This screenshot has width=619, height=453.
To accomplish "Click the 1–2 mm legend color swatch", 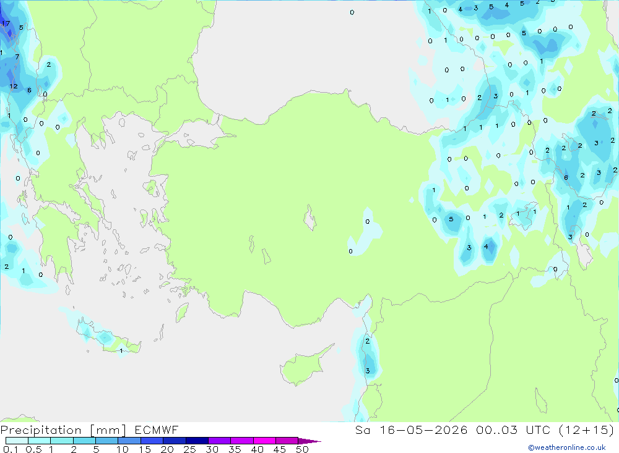I will tap(62, 441).
